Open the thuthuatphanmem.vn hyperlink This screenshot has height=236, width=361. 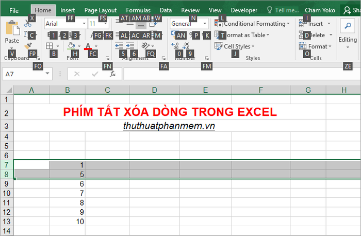tap(169, 126)
